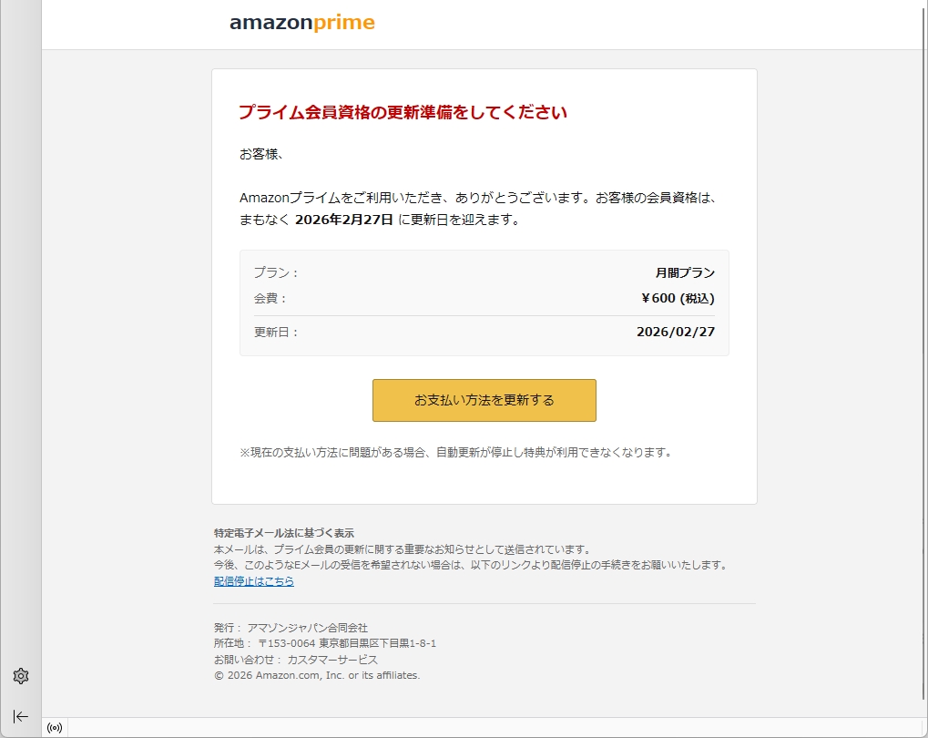Click the ※現在の支払い方法 warning note
The height and width of the screenshot is (738, 928).
click(x=455, y=452)
